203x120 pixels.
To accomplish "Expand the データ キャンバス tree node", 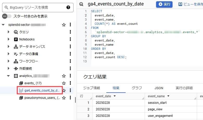I will coord(9,46).
